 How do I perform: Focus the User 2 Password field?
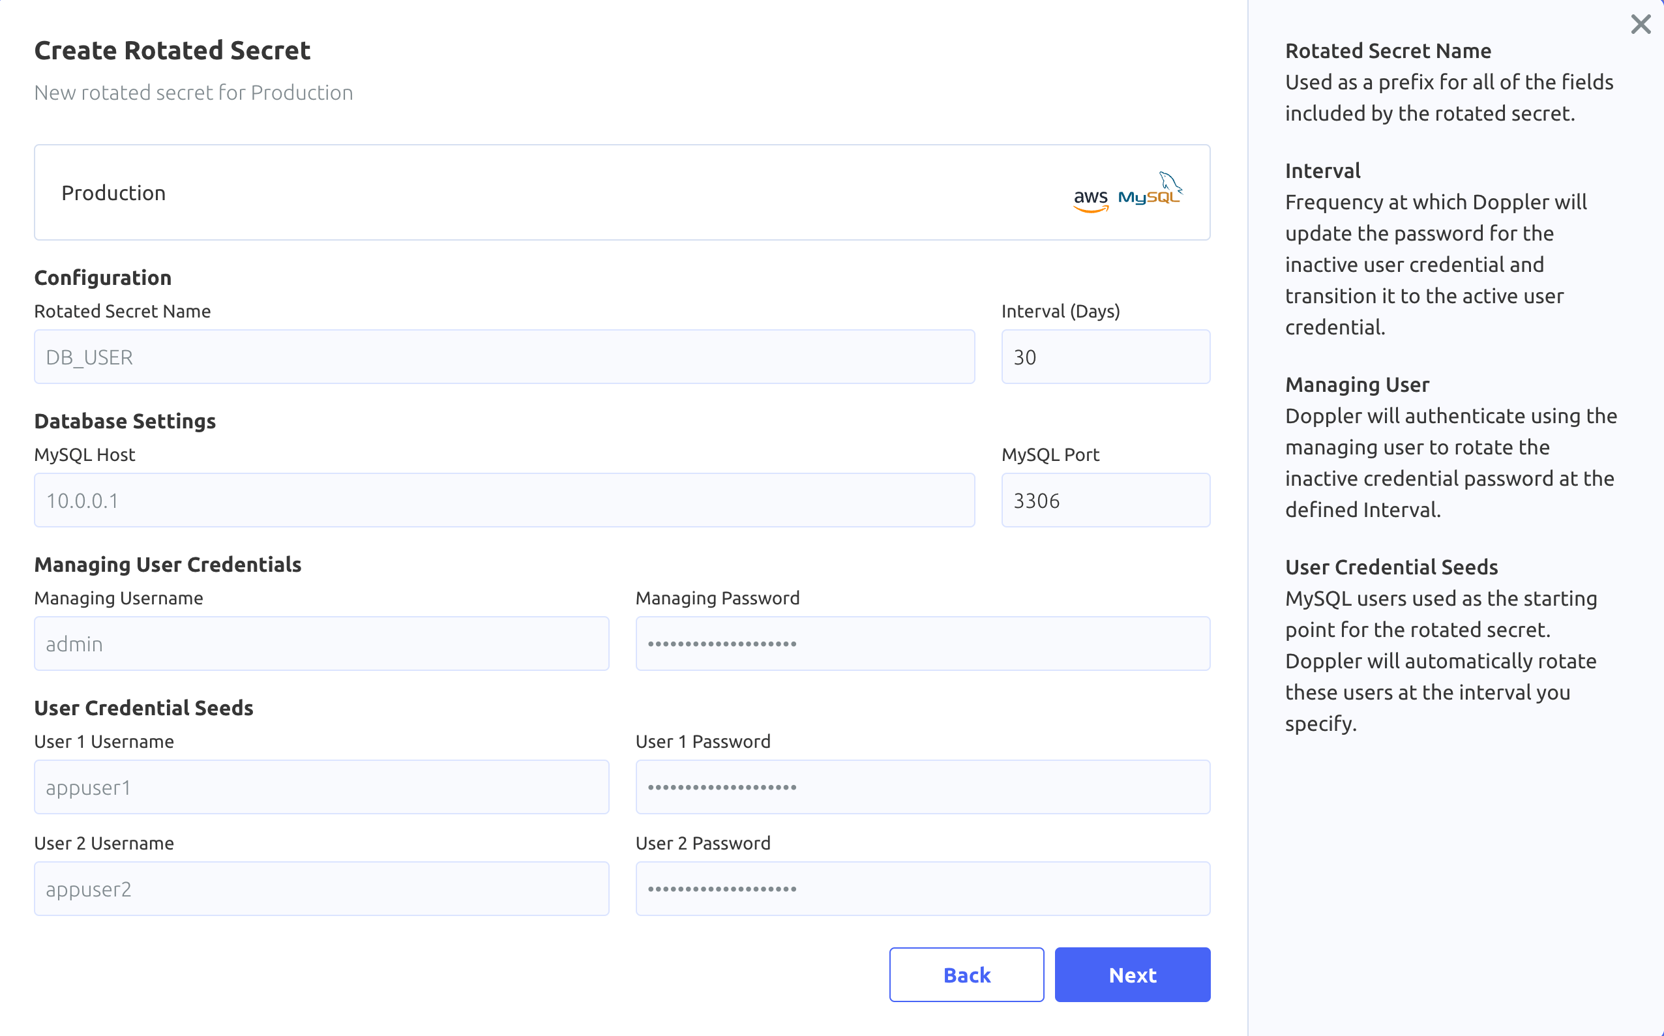[x=922, y=889]
